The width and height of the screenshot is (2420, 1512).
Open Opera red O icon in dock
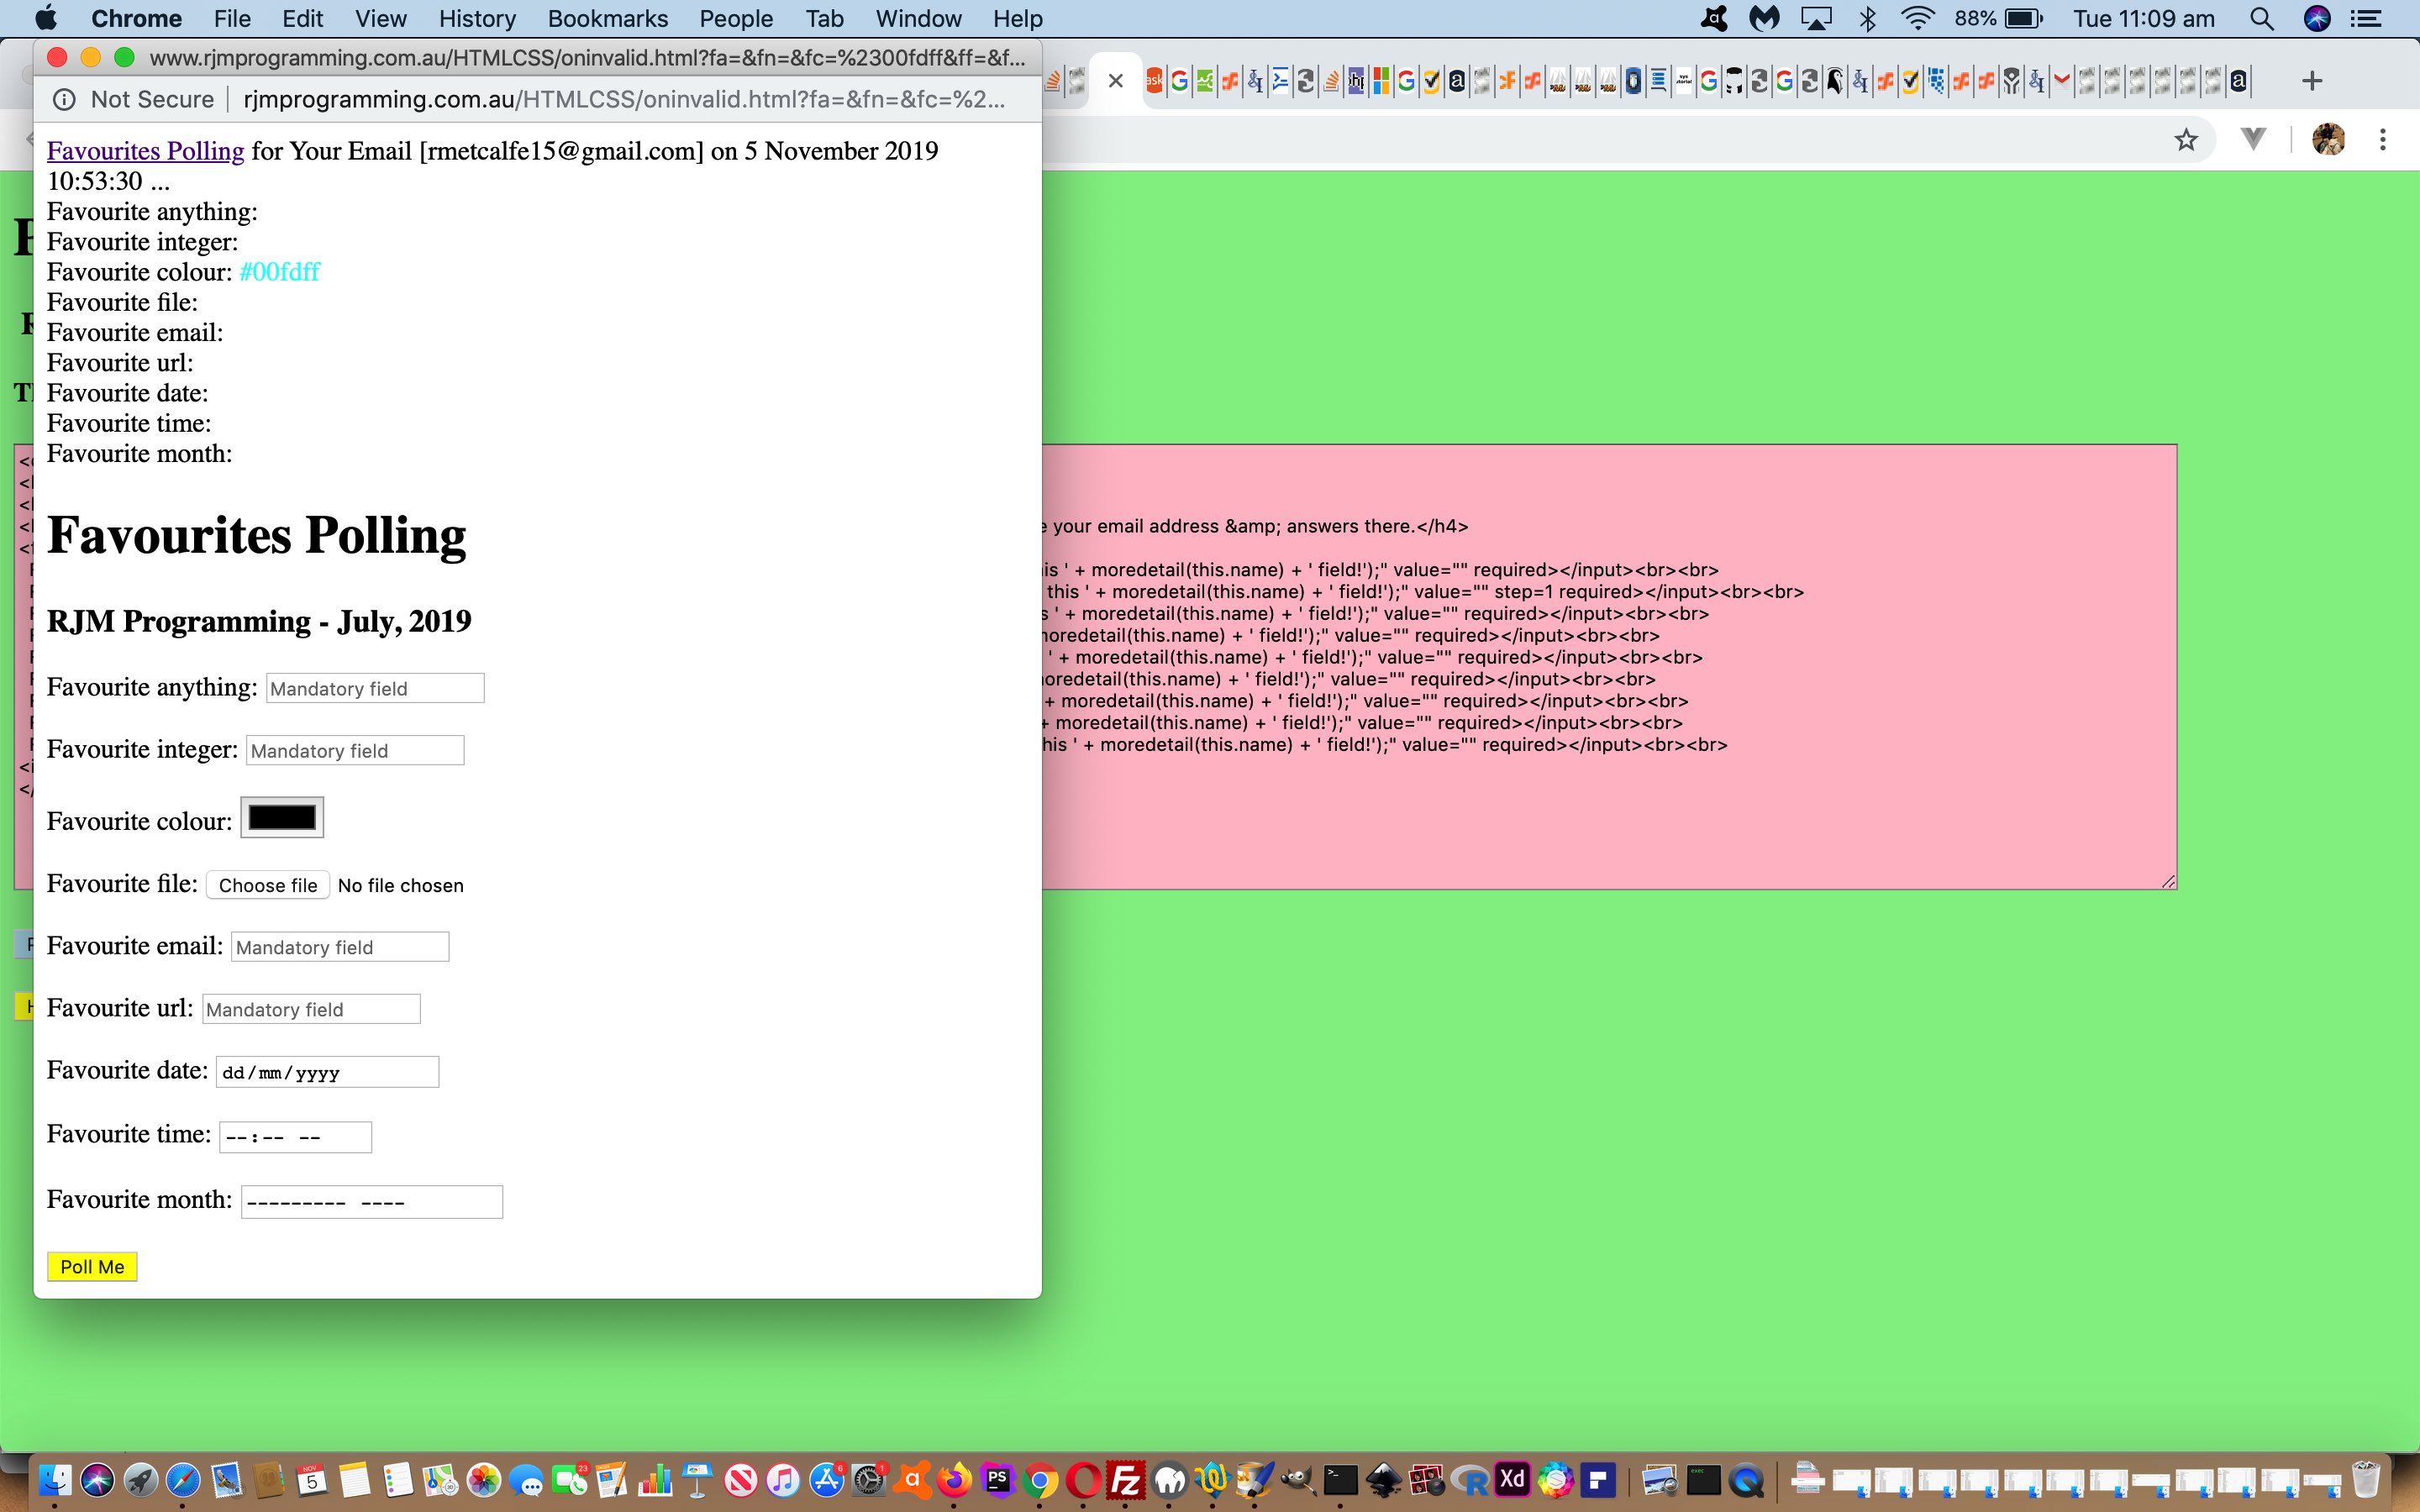tap(1084, 1480)
